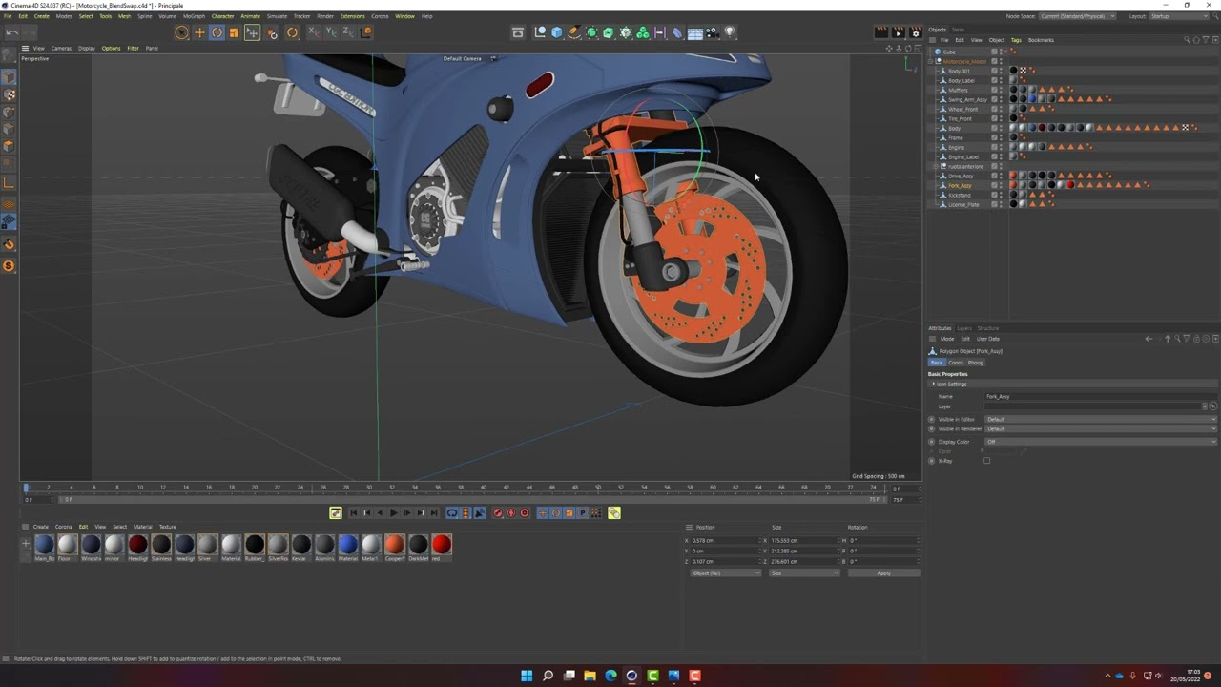Click the Play Forwards button
Screen dimensions: 1221x687
click(x=393, y=513)
